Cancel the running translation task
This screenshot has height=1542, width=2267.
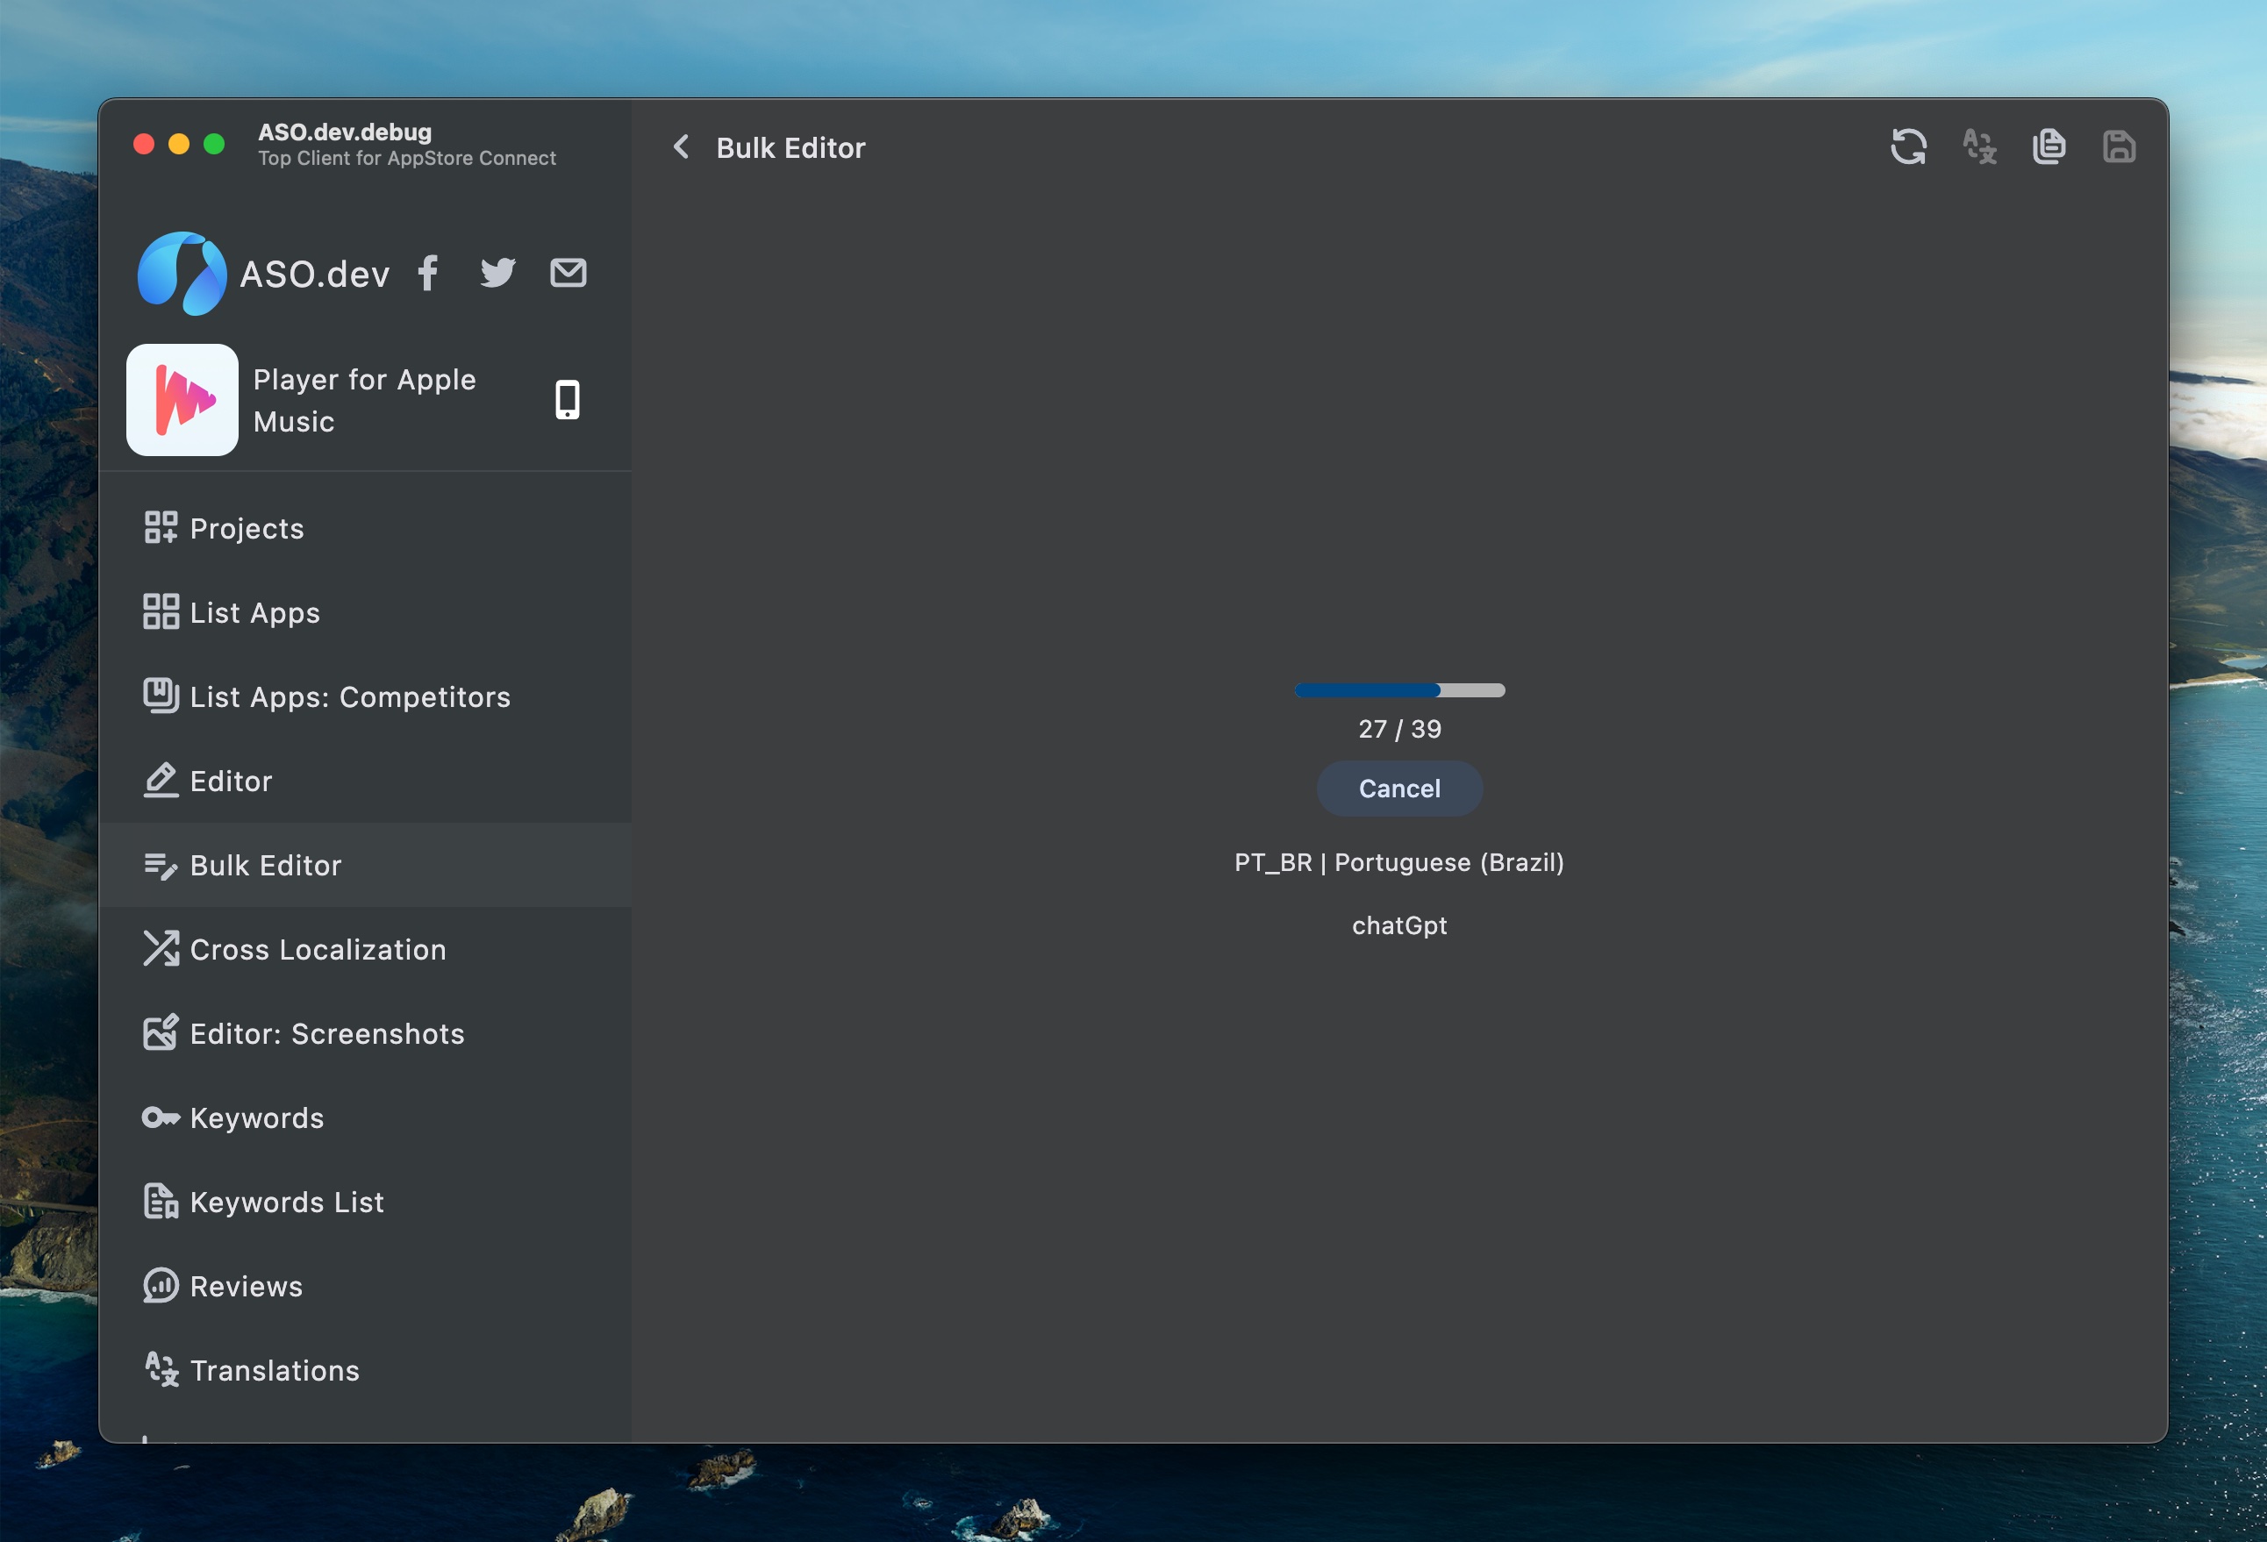1398,788
